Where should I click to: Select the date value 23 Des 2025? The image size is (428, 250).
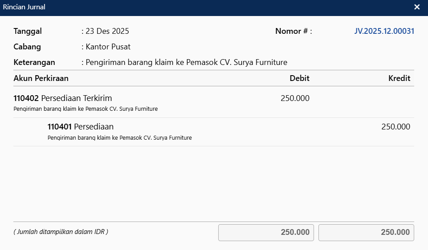click(107, 31)
